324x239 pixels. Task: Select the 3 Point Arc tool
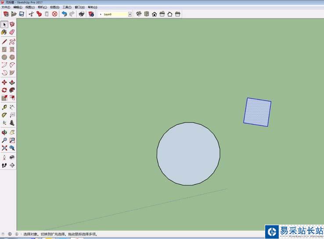click(4, 73)
